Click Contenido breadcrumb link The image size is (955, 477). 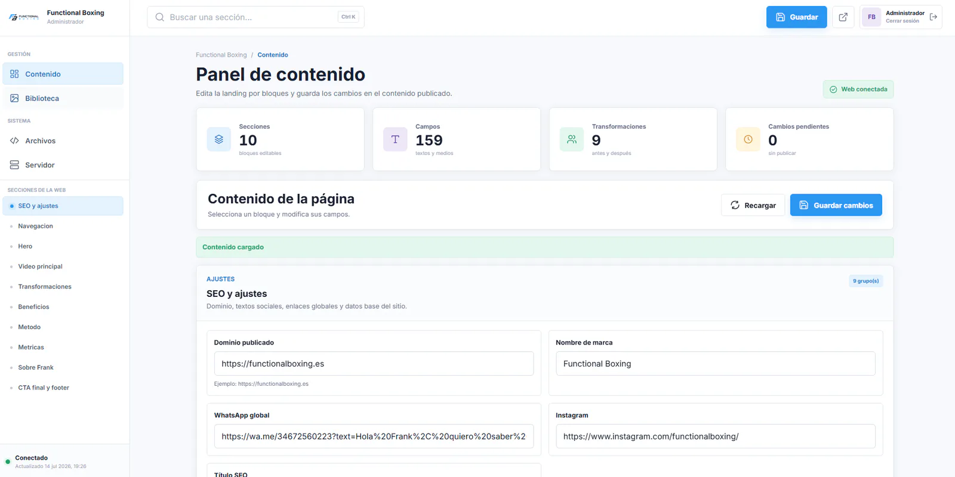pos(273,55)
